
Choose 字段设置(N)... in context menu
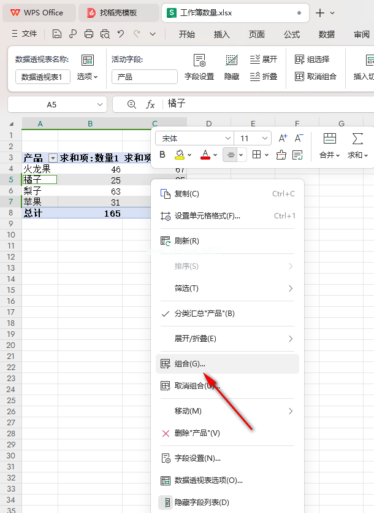click(227, 458)
